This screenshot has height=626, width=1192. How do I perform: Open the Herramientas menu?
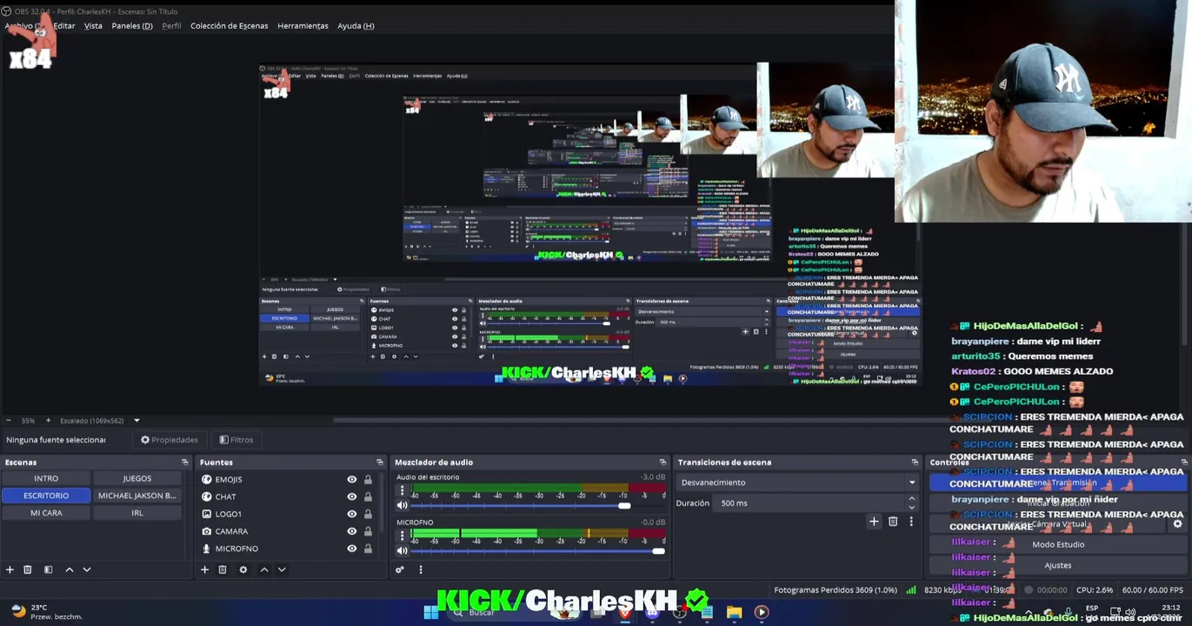pyautogui.click(x=303, y=26)
